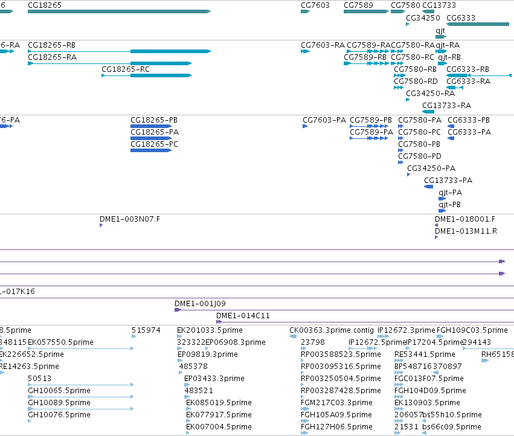Select protein CG18265-PC label
Screen dimensions: 514x436
click(x=154, y=144)
